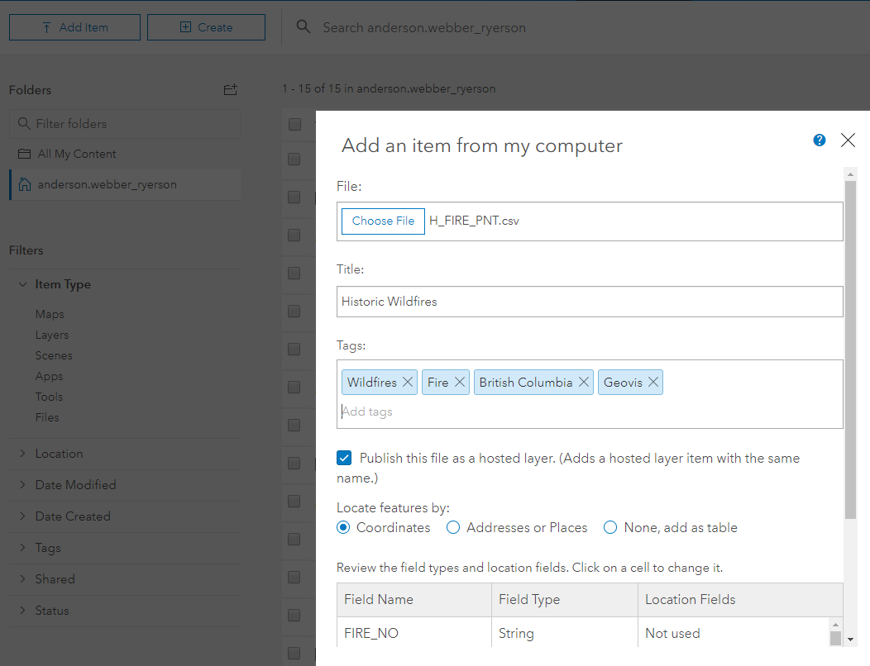The height and width of the screenshot is (666, 870).
Task: Close the Add an item dialog
Action: pos(848,140)
